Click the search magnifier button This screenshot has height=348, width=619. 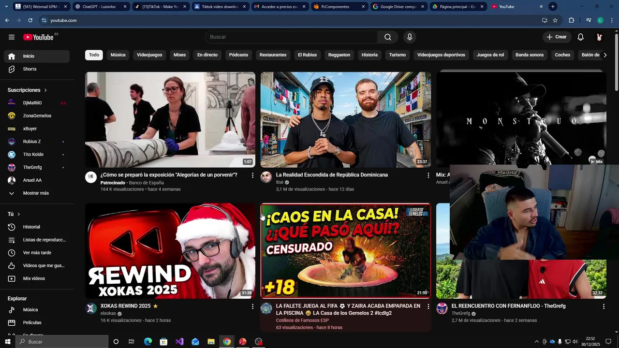[x=388, y=37]
